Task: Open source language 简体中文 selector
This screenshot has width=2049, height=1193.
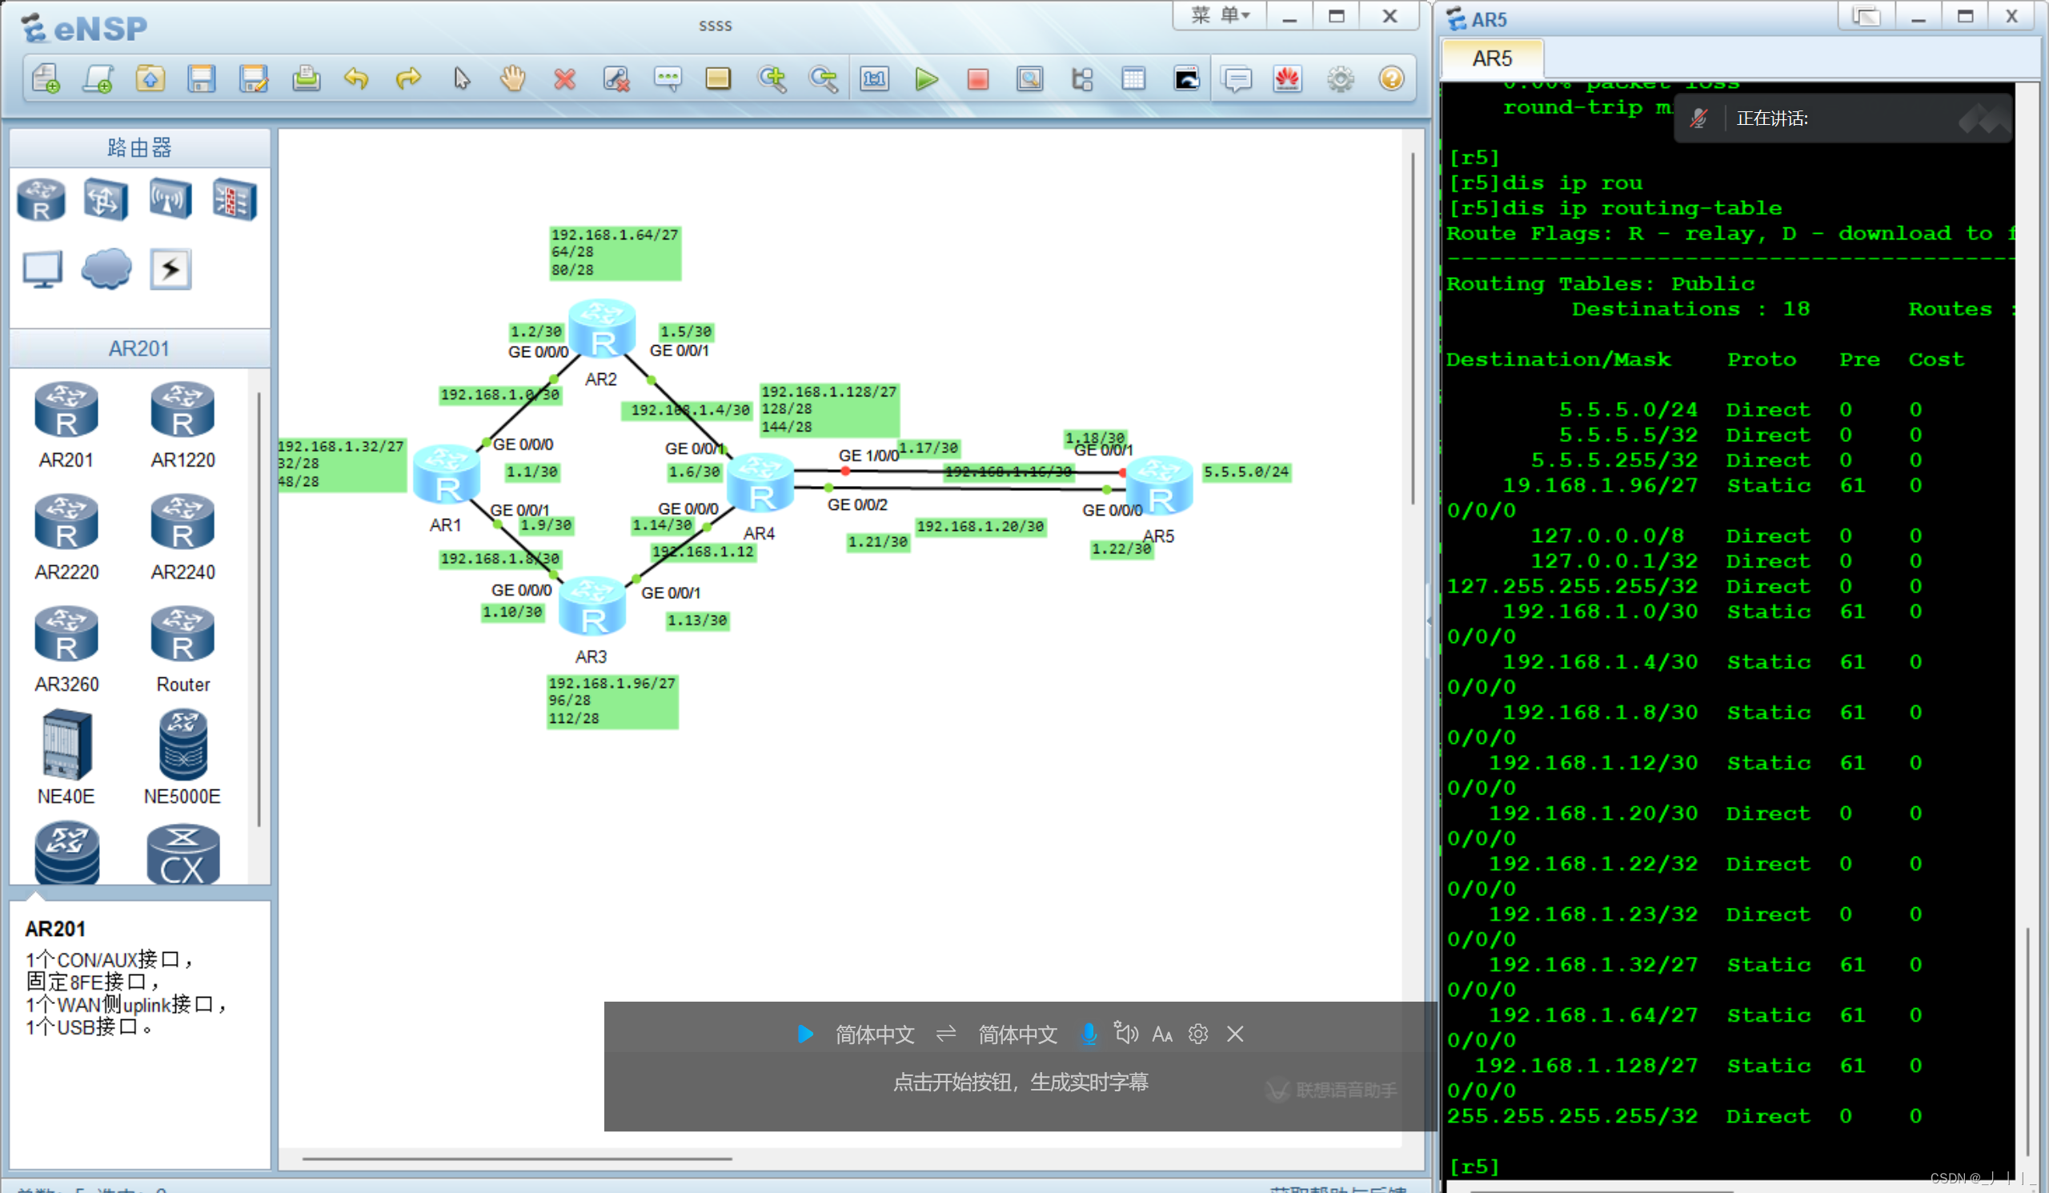Action: pos(875,1034)
